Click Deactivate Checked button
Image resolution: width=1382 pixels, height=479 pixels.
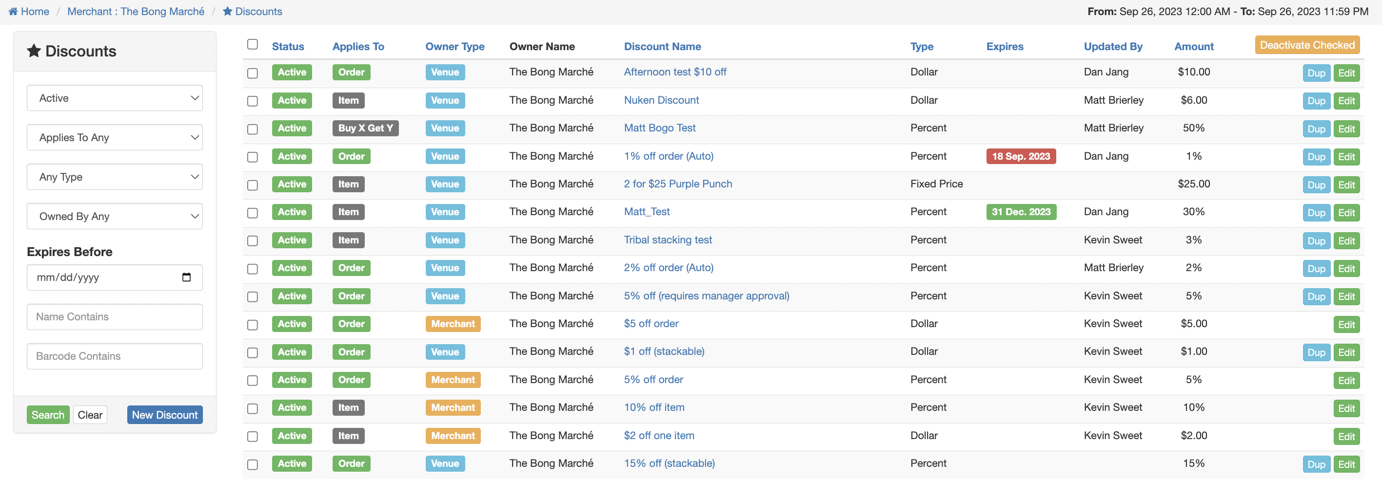pyautogui.click(x=1307, y=45)
